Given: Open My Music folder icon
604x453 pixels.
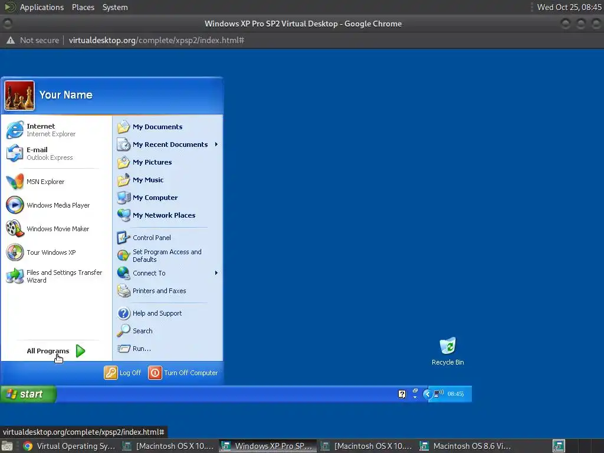Looking at the screenshot, I should click(x=124, y=180).
